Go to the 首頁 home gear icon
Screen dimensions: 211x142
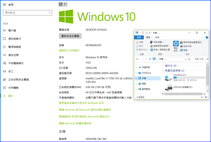point(4,5)
